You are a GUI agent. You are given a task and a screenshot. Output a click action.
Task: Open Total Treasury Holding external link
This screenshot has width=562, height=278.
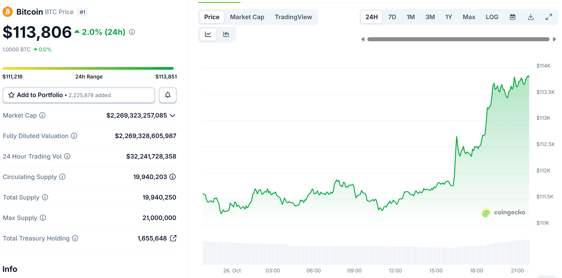pyautogui.click(x=173, y=238)
